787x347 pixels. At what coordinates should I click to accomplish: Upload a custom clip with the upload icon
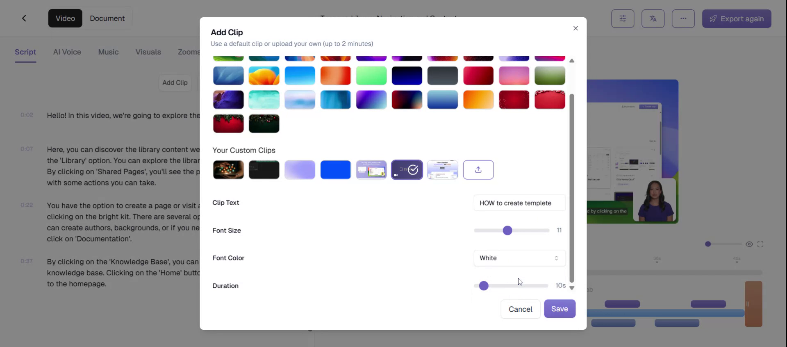click(x=478, y=170)
